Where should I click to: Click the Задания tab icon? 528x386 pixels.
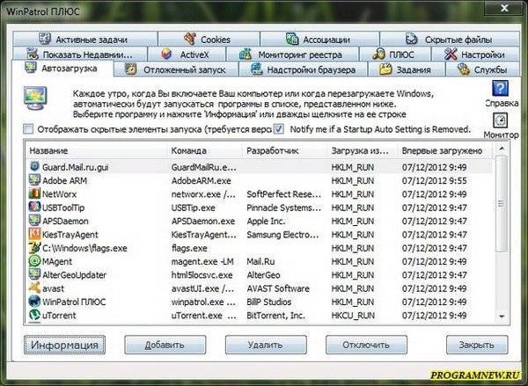point(385,69)
